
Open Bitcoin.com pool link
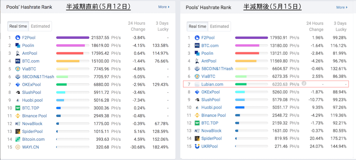33,139
